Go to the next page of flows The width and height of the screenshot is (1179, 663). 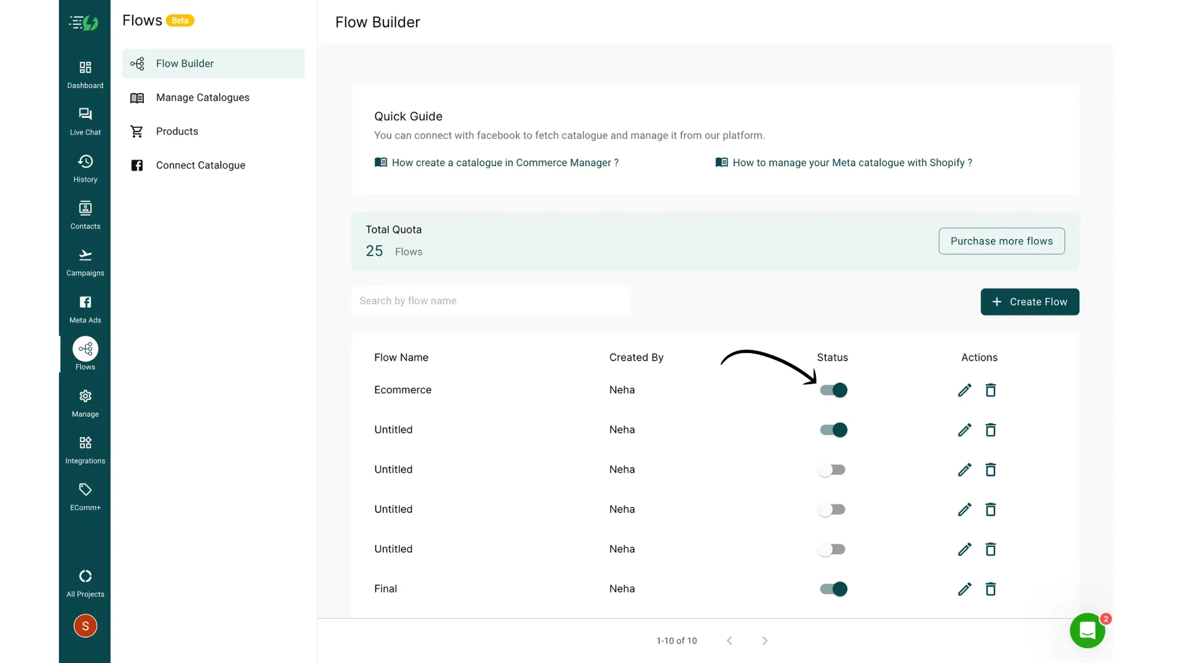point(765,641)
